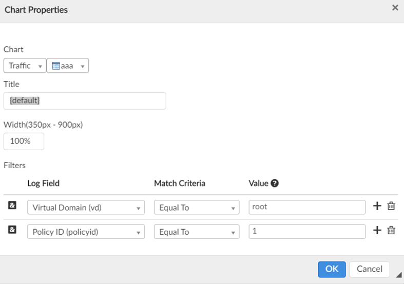
Task: Close the Chart Properties dialog with X
Action: pos(395,8)
